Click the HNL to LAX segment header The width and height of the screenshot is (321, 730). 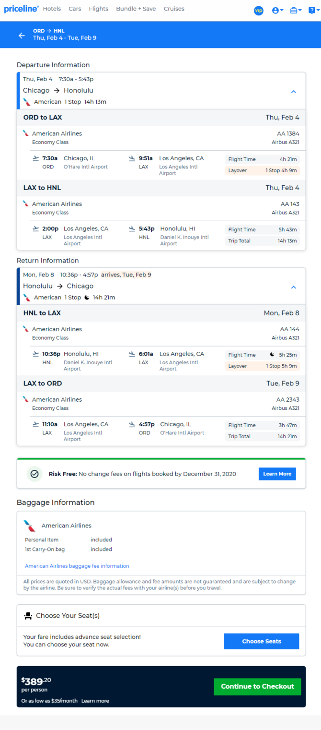[x=161, y=313]
